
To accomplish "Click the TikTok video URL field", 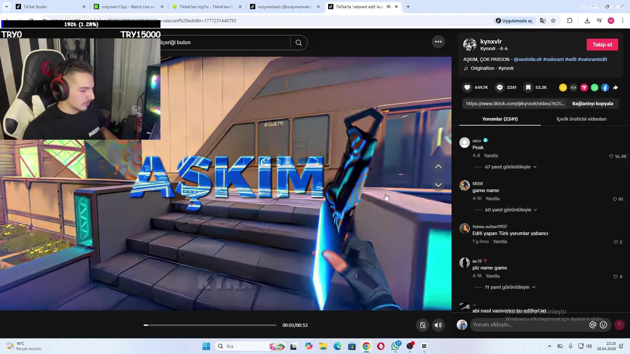I will 515,104.
